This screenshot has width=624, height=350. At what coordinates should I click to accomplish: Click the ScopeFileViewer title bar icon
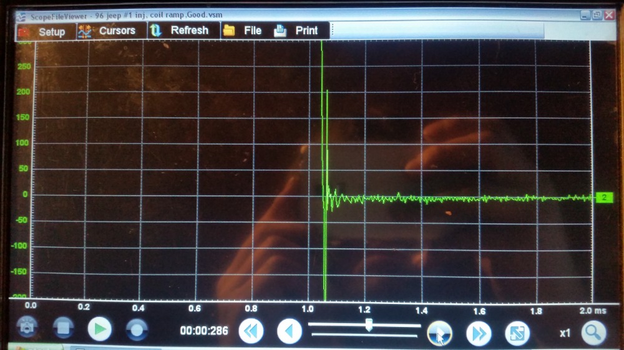pos(22,16)
